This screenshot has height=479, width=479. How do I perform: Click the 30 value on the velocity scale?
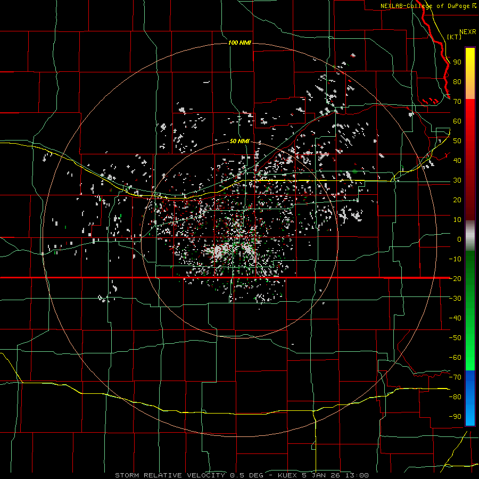(457, 180)
